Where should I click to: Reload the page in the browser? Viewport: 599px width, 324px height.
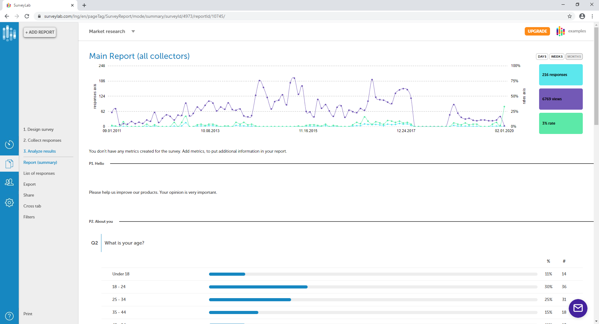[27, 16]
